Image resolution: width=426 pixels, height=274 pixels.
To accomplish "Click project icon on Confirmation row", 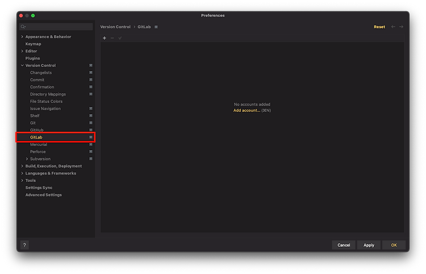I will pyautogui.click(x=91, y=87).
